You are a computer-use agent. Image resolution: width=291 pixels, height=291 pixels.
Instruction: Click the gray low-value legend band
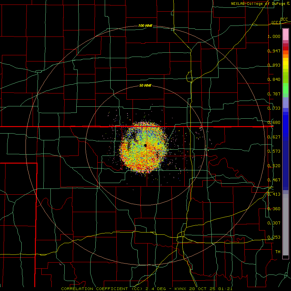pyautogui.click(x=286, y=225)
